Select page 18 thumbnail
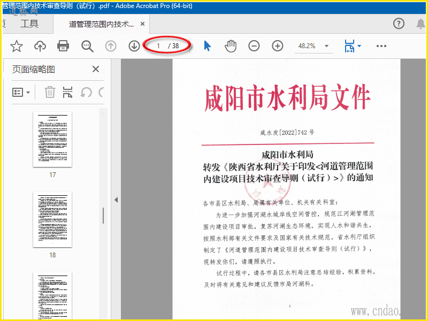Image resolution: width=428 pixels, height=321 pixels. (x=52, y=220)
